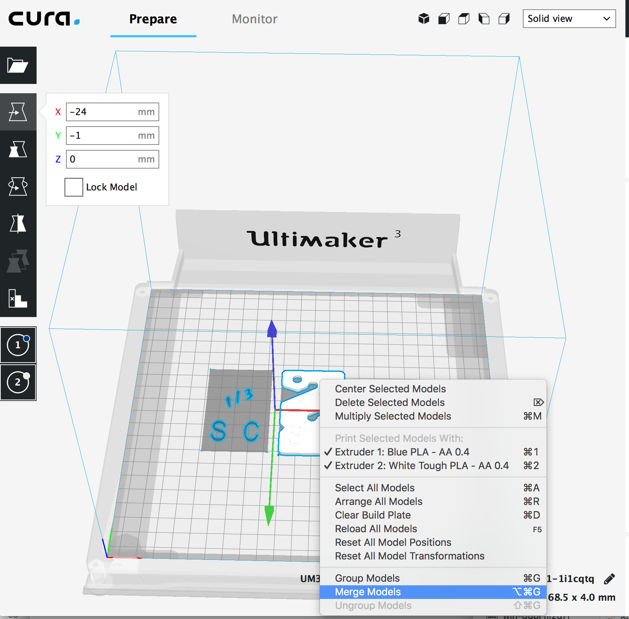Select the Mirror tool
Viewport: 629px width, 619px height.
(18, 224)
